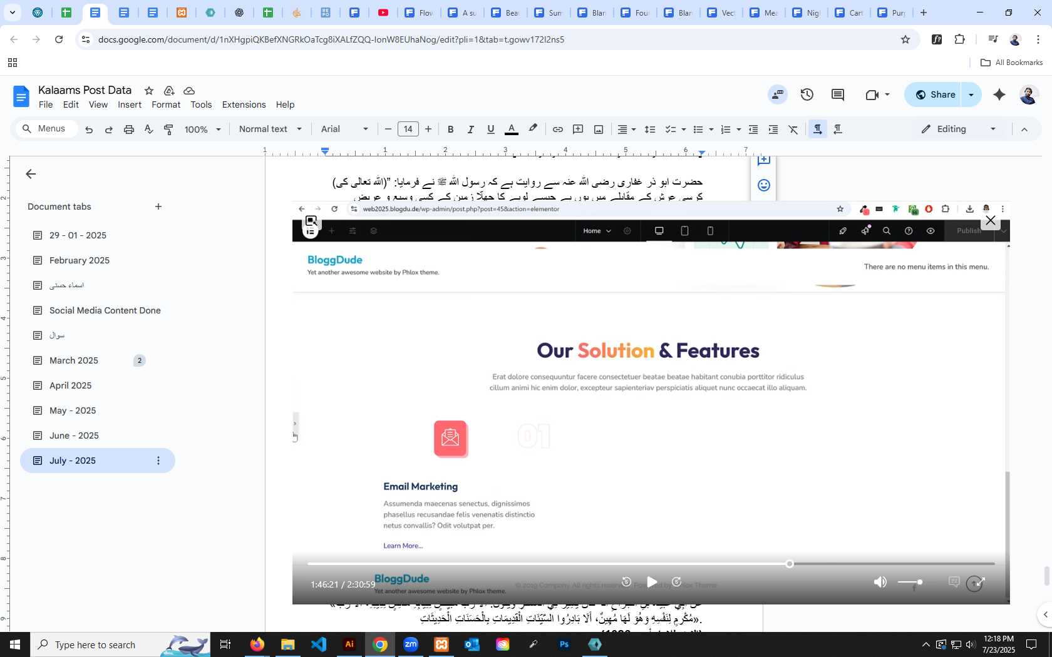The width and height of the screenshot is (1052, 657).
Task: Click the Share button
Action: [933, 94]
